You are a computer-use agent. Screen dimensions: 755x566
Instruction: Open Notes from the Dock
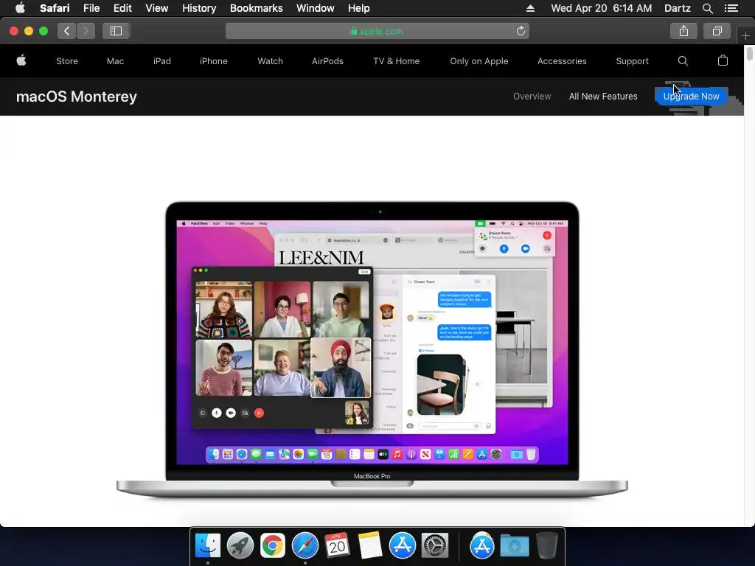[x=370, y=546]
